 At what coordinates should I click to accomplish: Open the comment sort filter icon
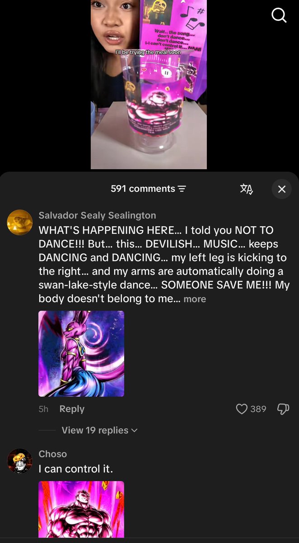tap(182, 189)
